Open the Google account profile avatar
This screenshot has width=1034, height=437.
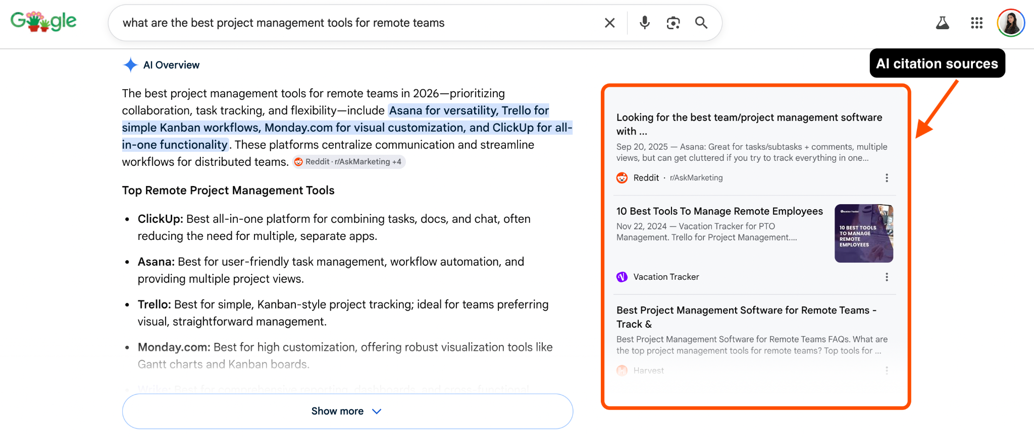click(x=1011, y=23)
